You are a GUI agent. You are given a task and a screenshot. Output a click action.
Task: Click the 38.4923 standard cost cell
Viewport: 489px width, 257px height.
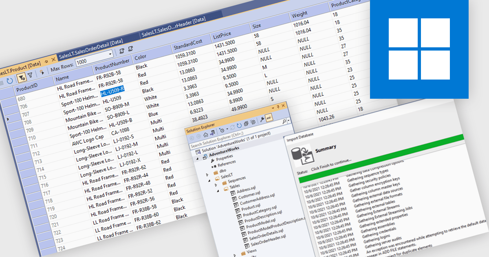click(200, 118)
